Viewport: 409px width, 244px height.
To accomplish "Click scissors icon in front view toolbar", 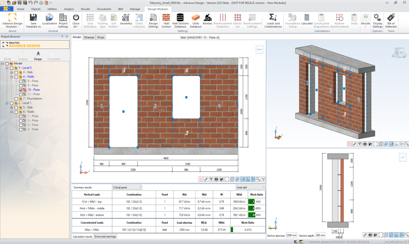I will tap(211, 179).
